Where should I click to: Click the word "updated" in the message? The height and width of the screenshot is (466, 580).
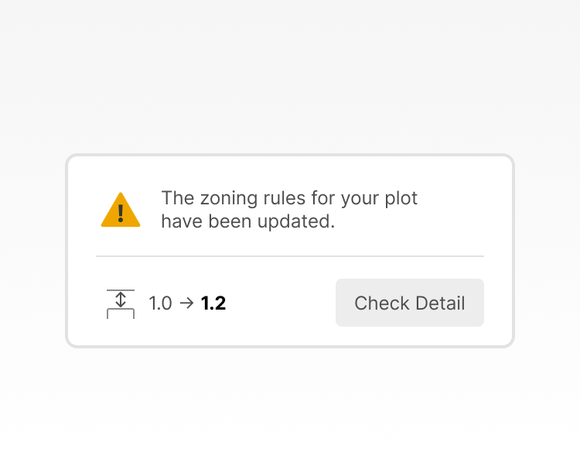tap(294, 222)
